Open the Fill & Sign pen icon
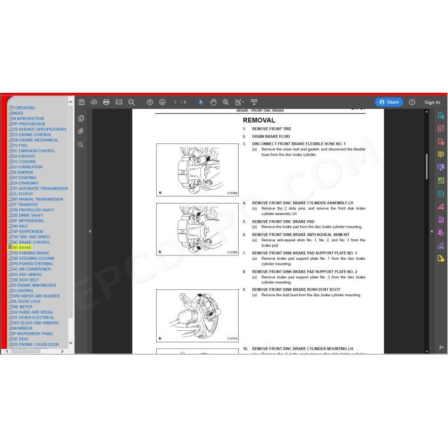Image resolution: width=448 pixels, height=448 pixels. click(440, 245)
